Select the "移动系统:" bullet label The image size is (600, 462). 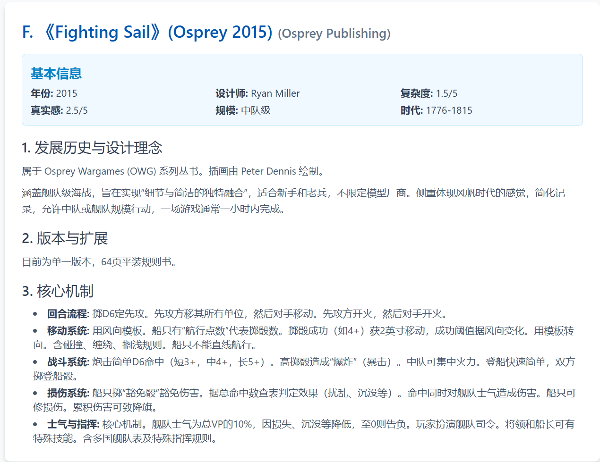(x=69, y=331)
